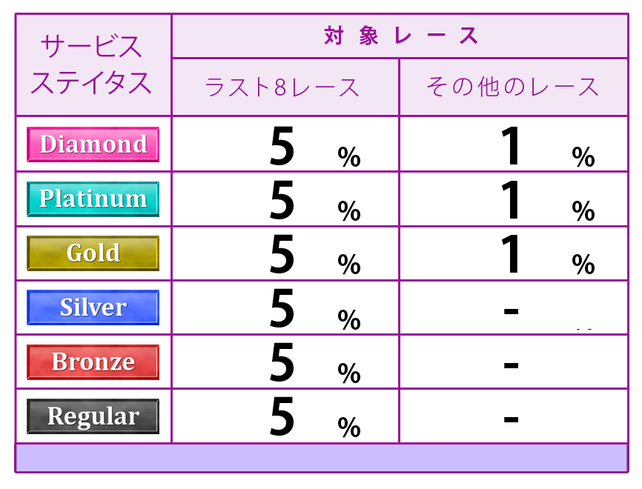
Task: Select the ラスト8レース column header
Action: tap(285, 87)
